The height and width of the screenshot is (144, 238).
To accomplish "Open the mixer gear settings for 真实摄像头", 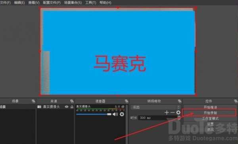I will point(122,114).
